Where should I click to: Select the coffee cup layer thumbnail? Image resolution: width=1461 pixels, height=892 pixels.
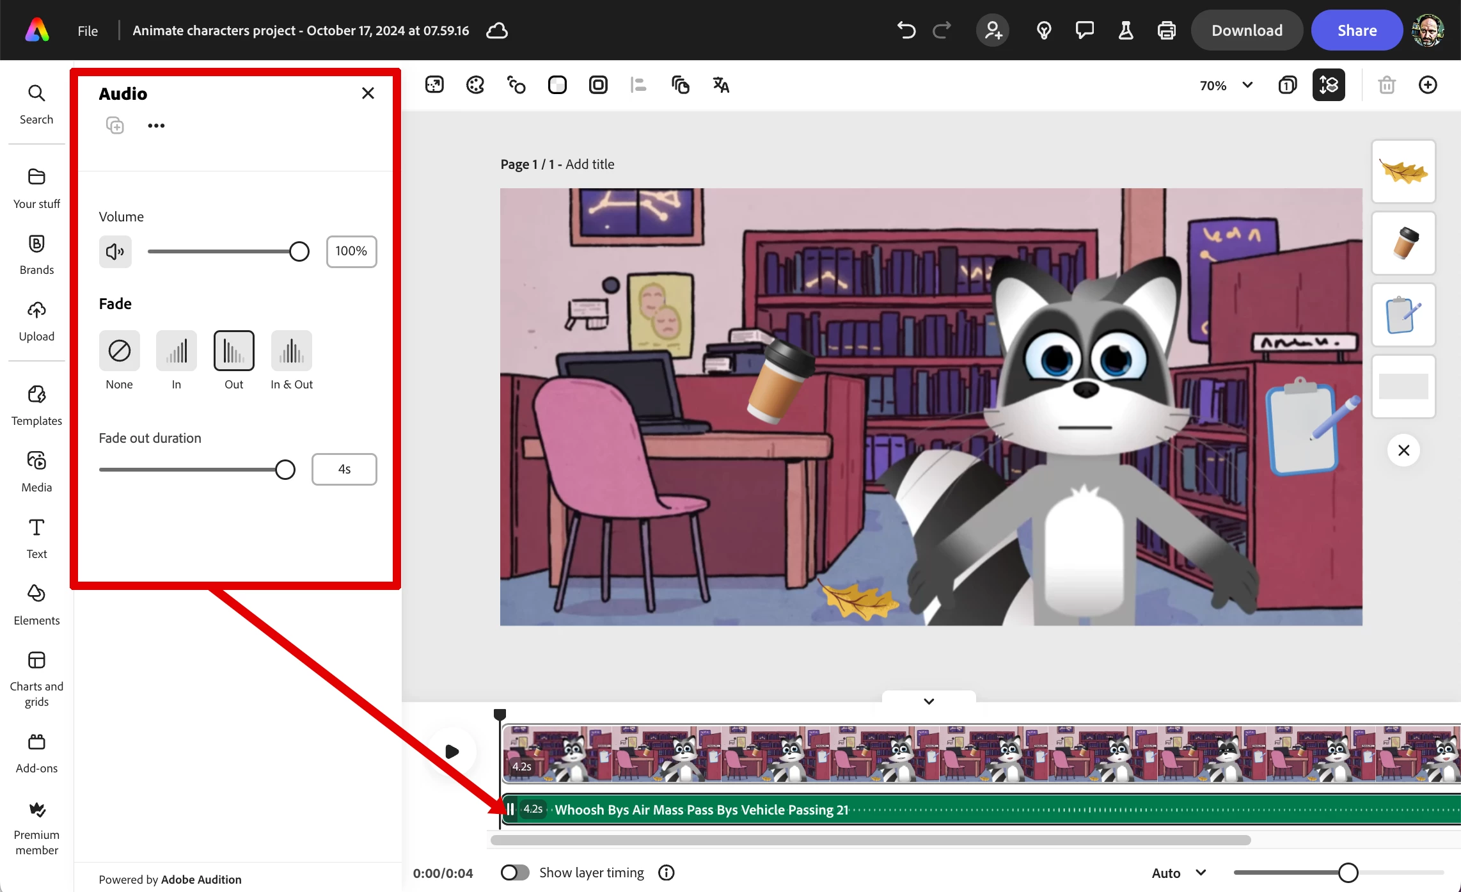pos(1403,243)
